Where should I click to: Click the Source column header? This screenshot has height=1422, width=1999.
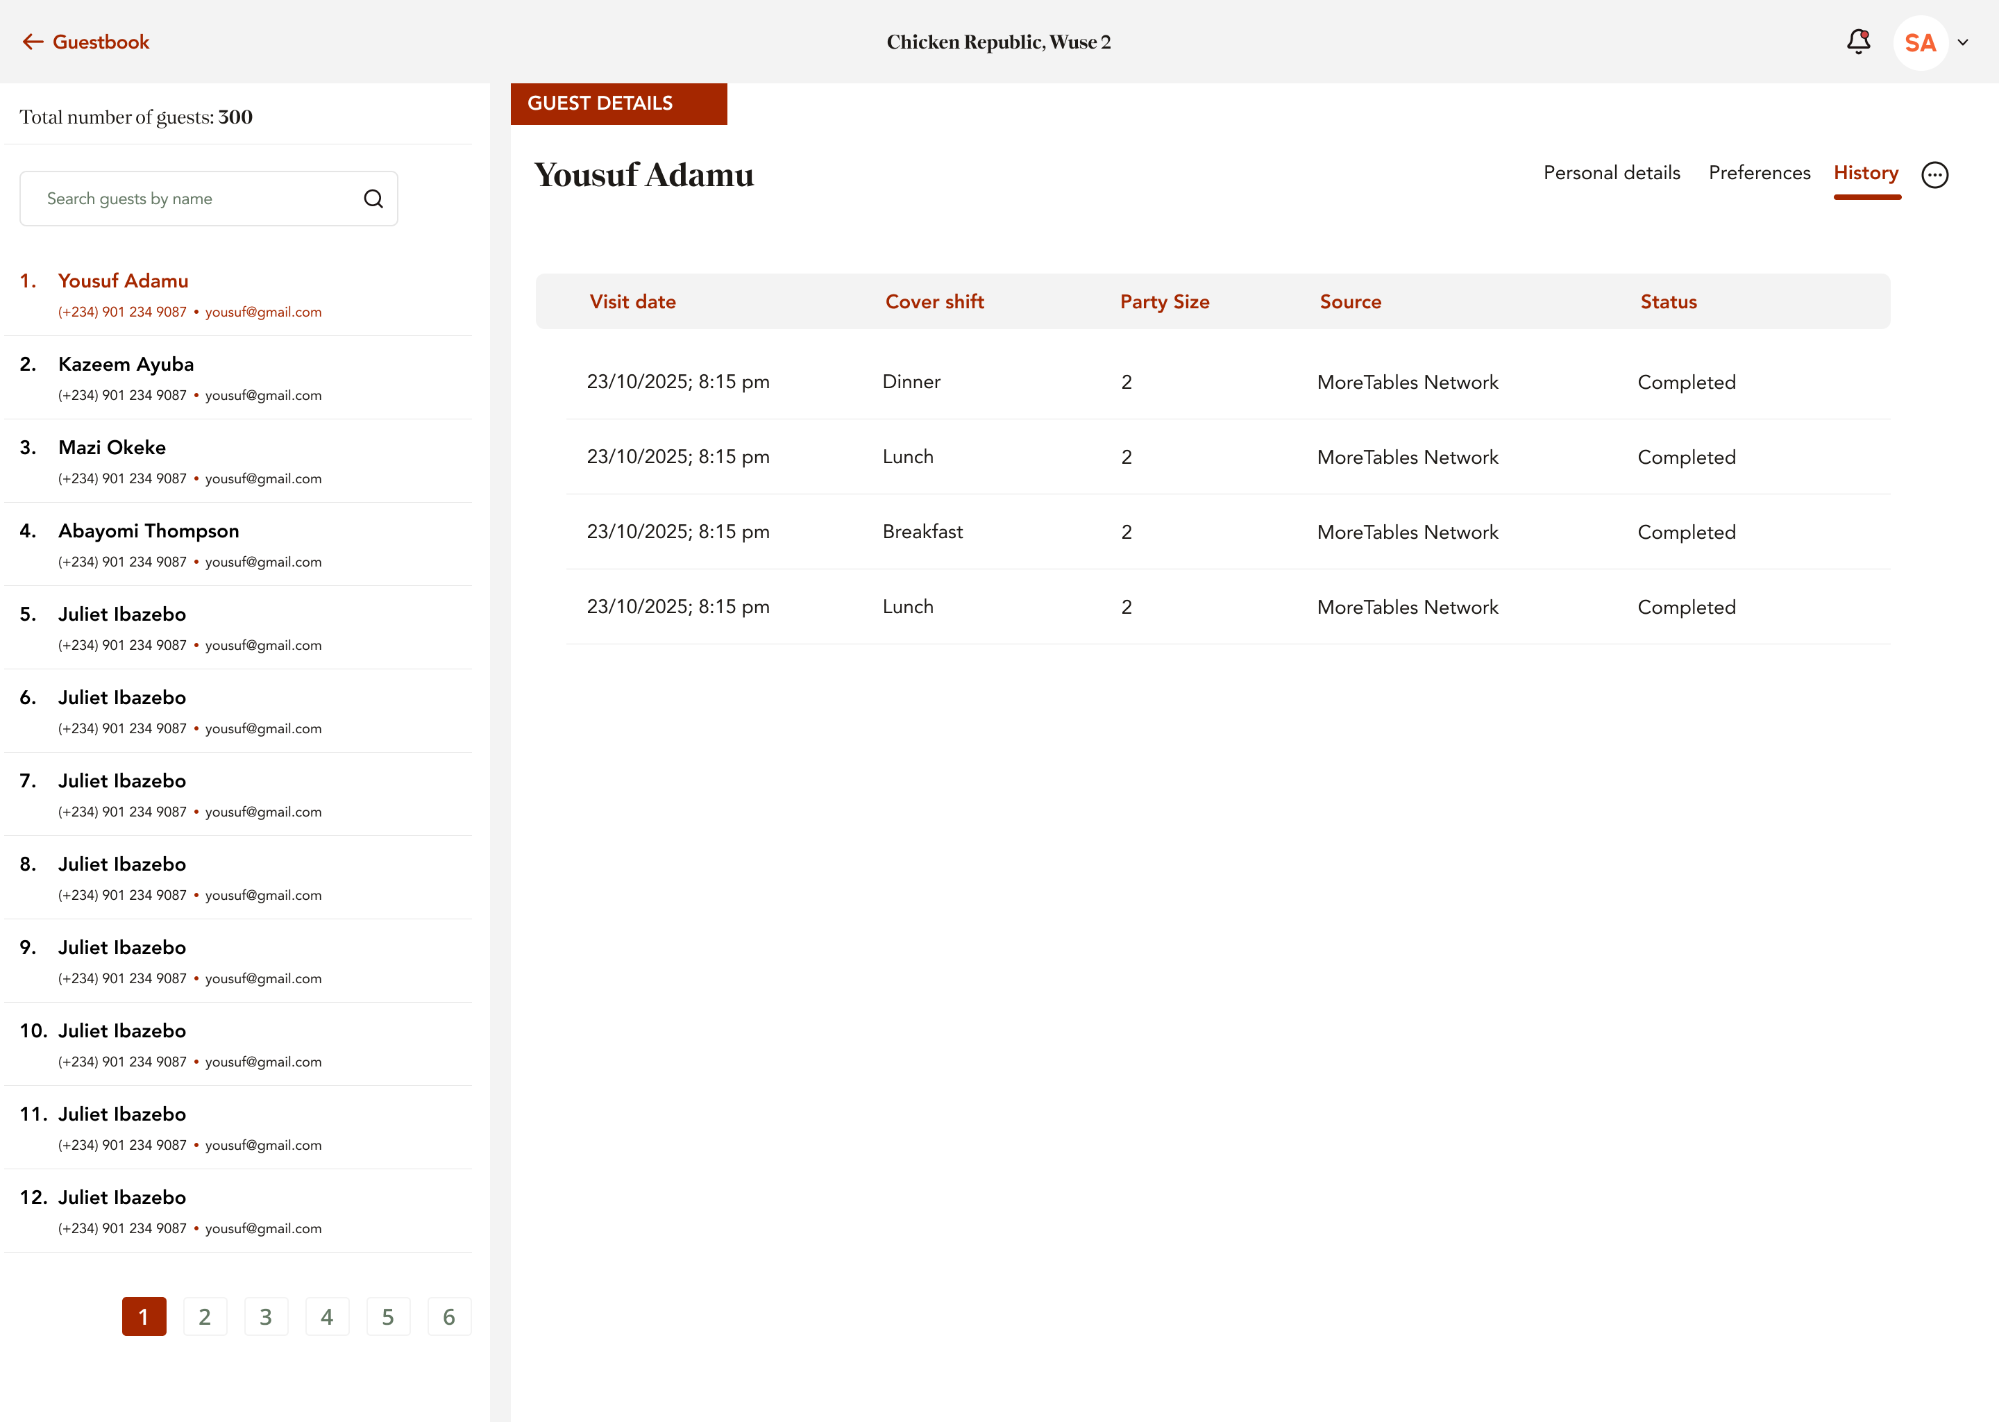[x=1351, y=302]
